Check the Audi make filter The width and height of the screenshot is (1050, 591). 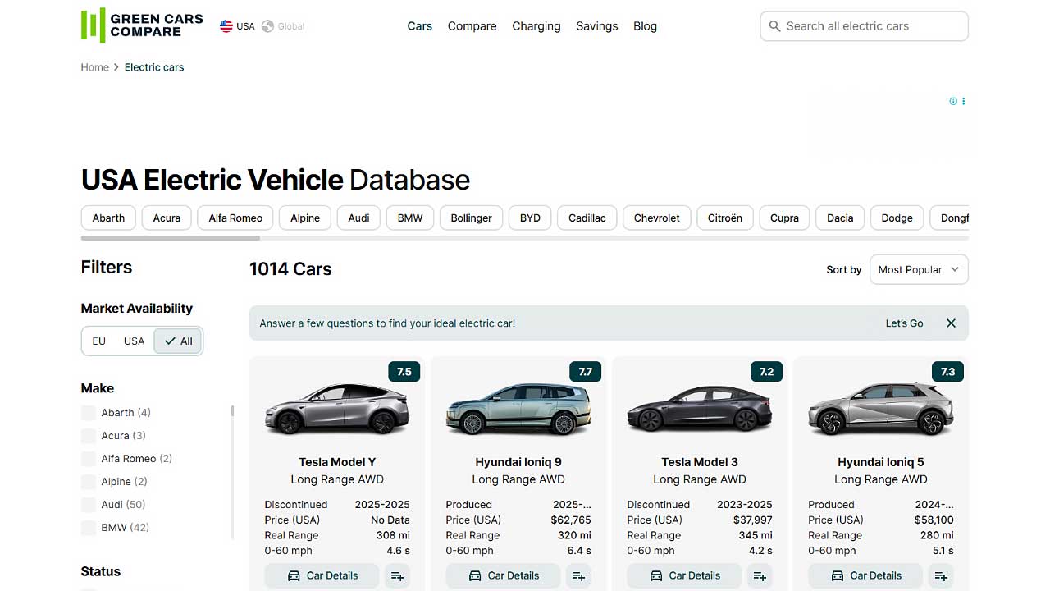pyautogui.click(x=88, y=504)
